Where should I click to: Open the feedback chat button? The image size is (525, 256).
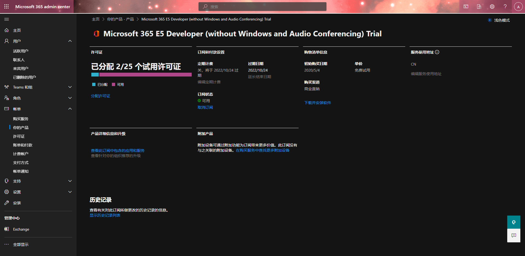click(514, 236)
